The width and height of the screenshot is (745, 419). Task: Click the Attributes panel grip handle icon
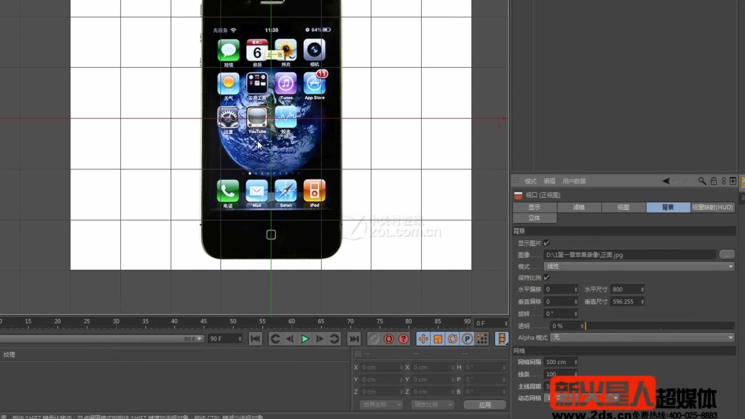517,181
